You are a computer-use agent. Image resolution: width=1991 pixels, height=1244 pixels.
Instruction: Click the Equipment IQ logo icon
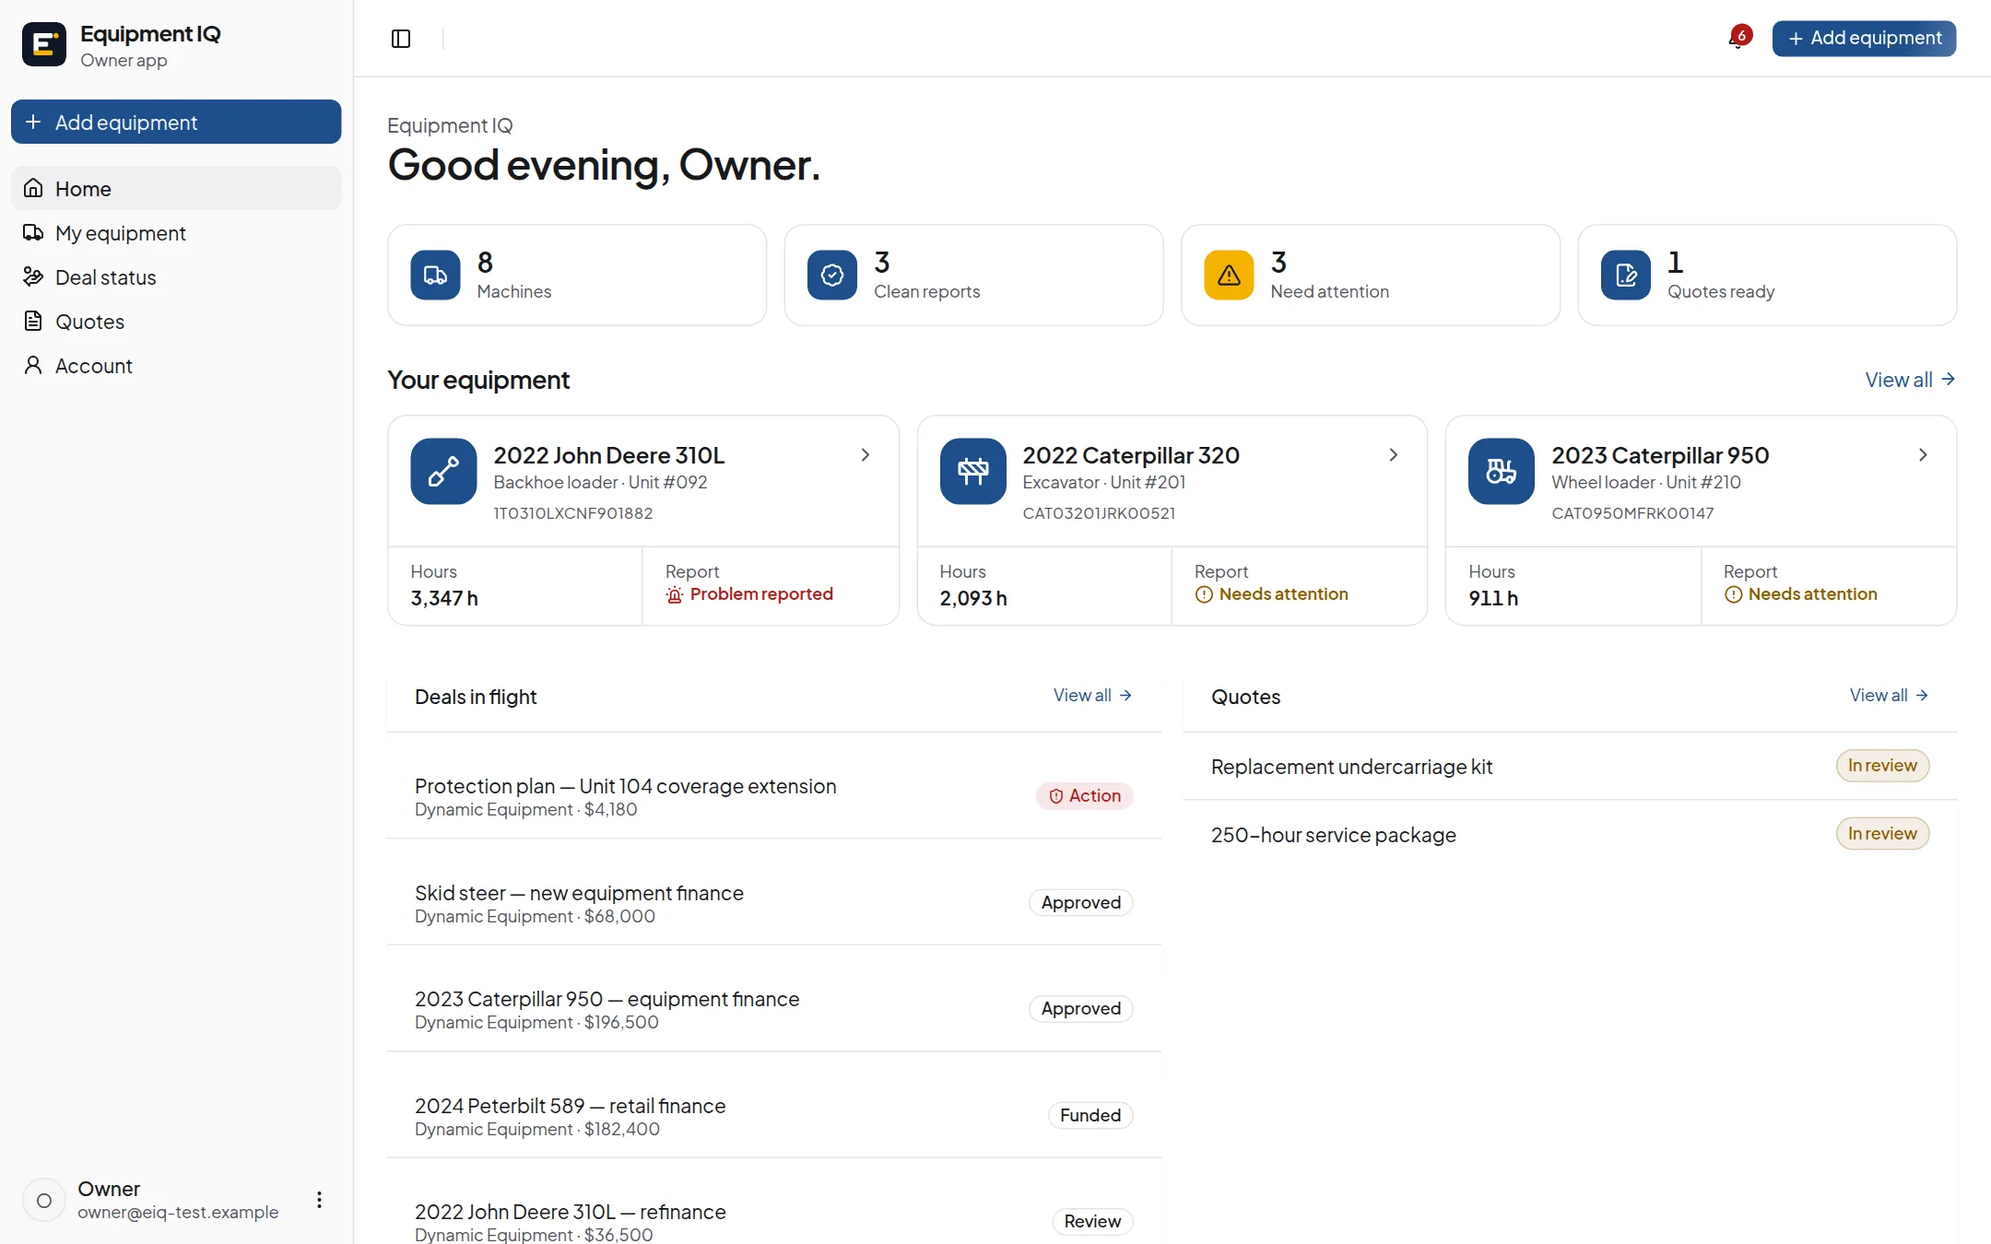pyautogui.click(x=44, y=44)
